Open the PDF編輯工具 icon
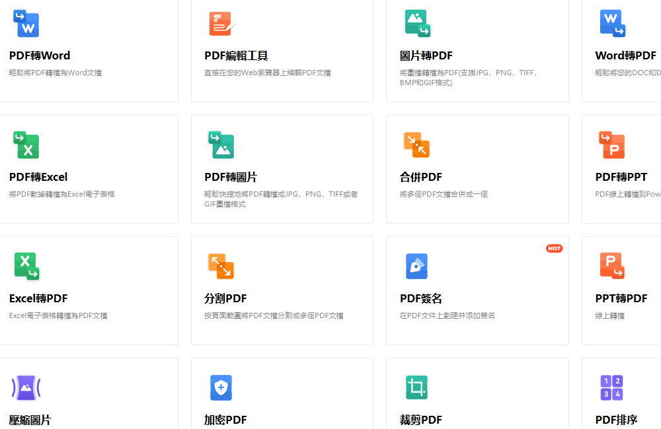Image resolution: width=661 pixels, height=429 pixels. tap(221, 24)
